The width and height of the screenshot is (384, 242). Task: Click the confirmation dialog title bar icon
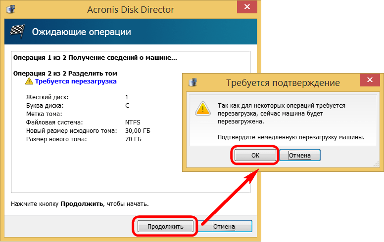coord(193,82)
